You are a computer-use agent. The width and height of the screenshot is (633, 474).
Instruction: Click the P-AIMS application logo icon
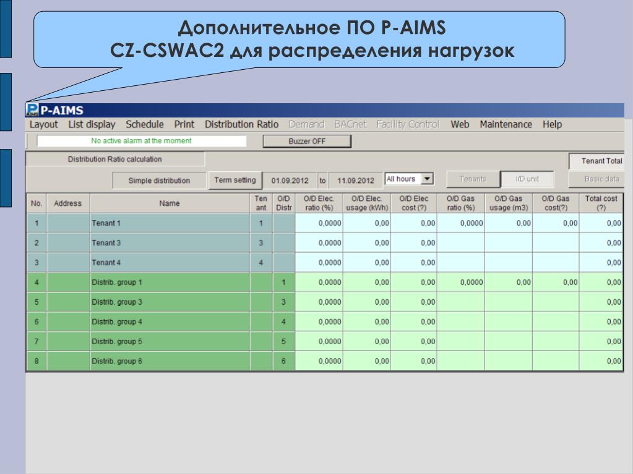point(32,110)
